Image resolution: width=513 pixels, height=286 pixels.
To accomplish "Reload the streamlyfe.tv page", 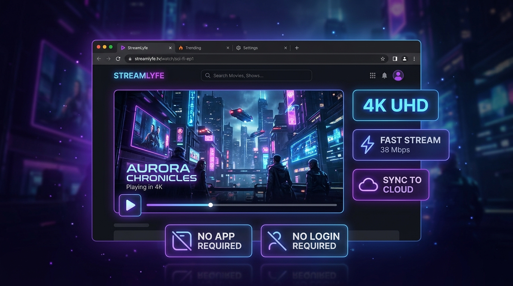I will coord(118,59).
